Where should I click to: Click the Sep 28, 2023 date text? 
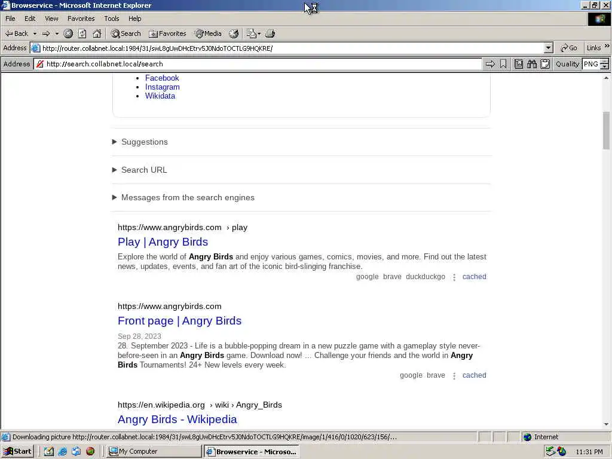139,336
